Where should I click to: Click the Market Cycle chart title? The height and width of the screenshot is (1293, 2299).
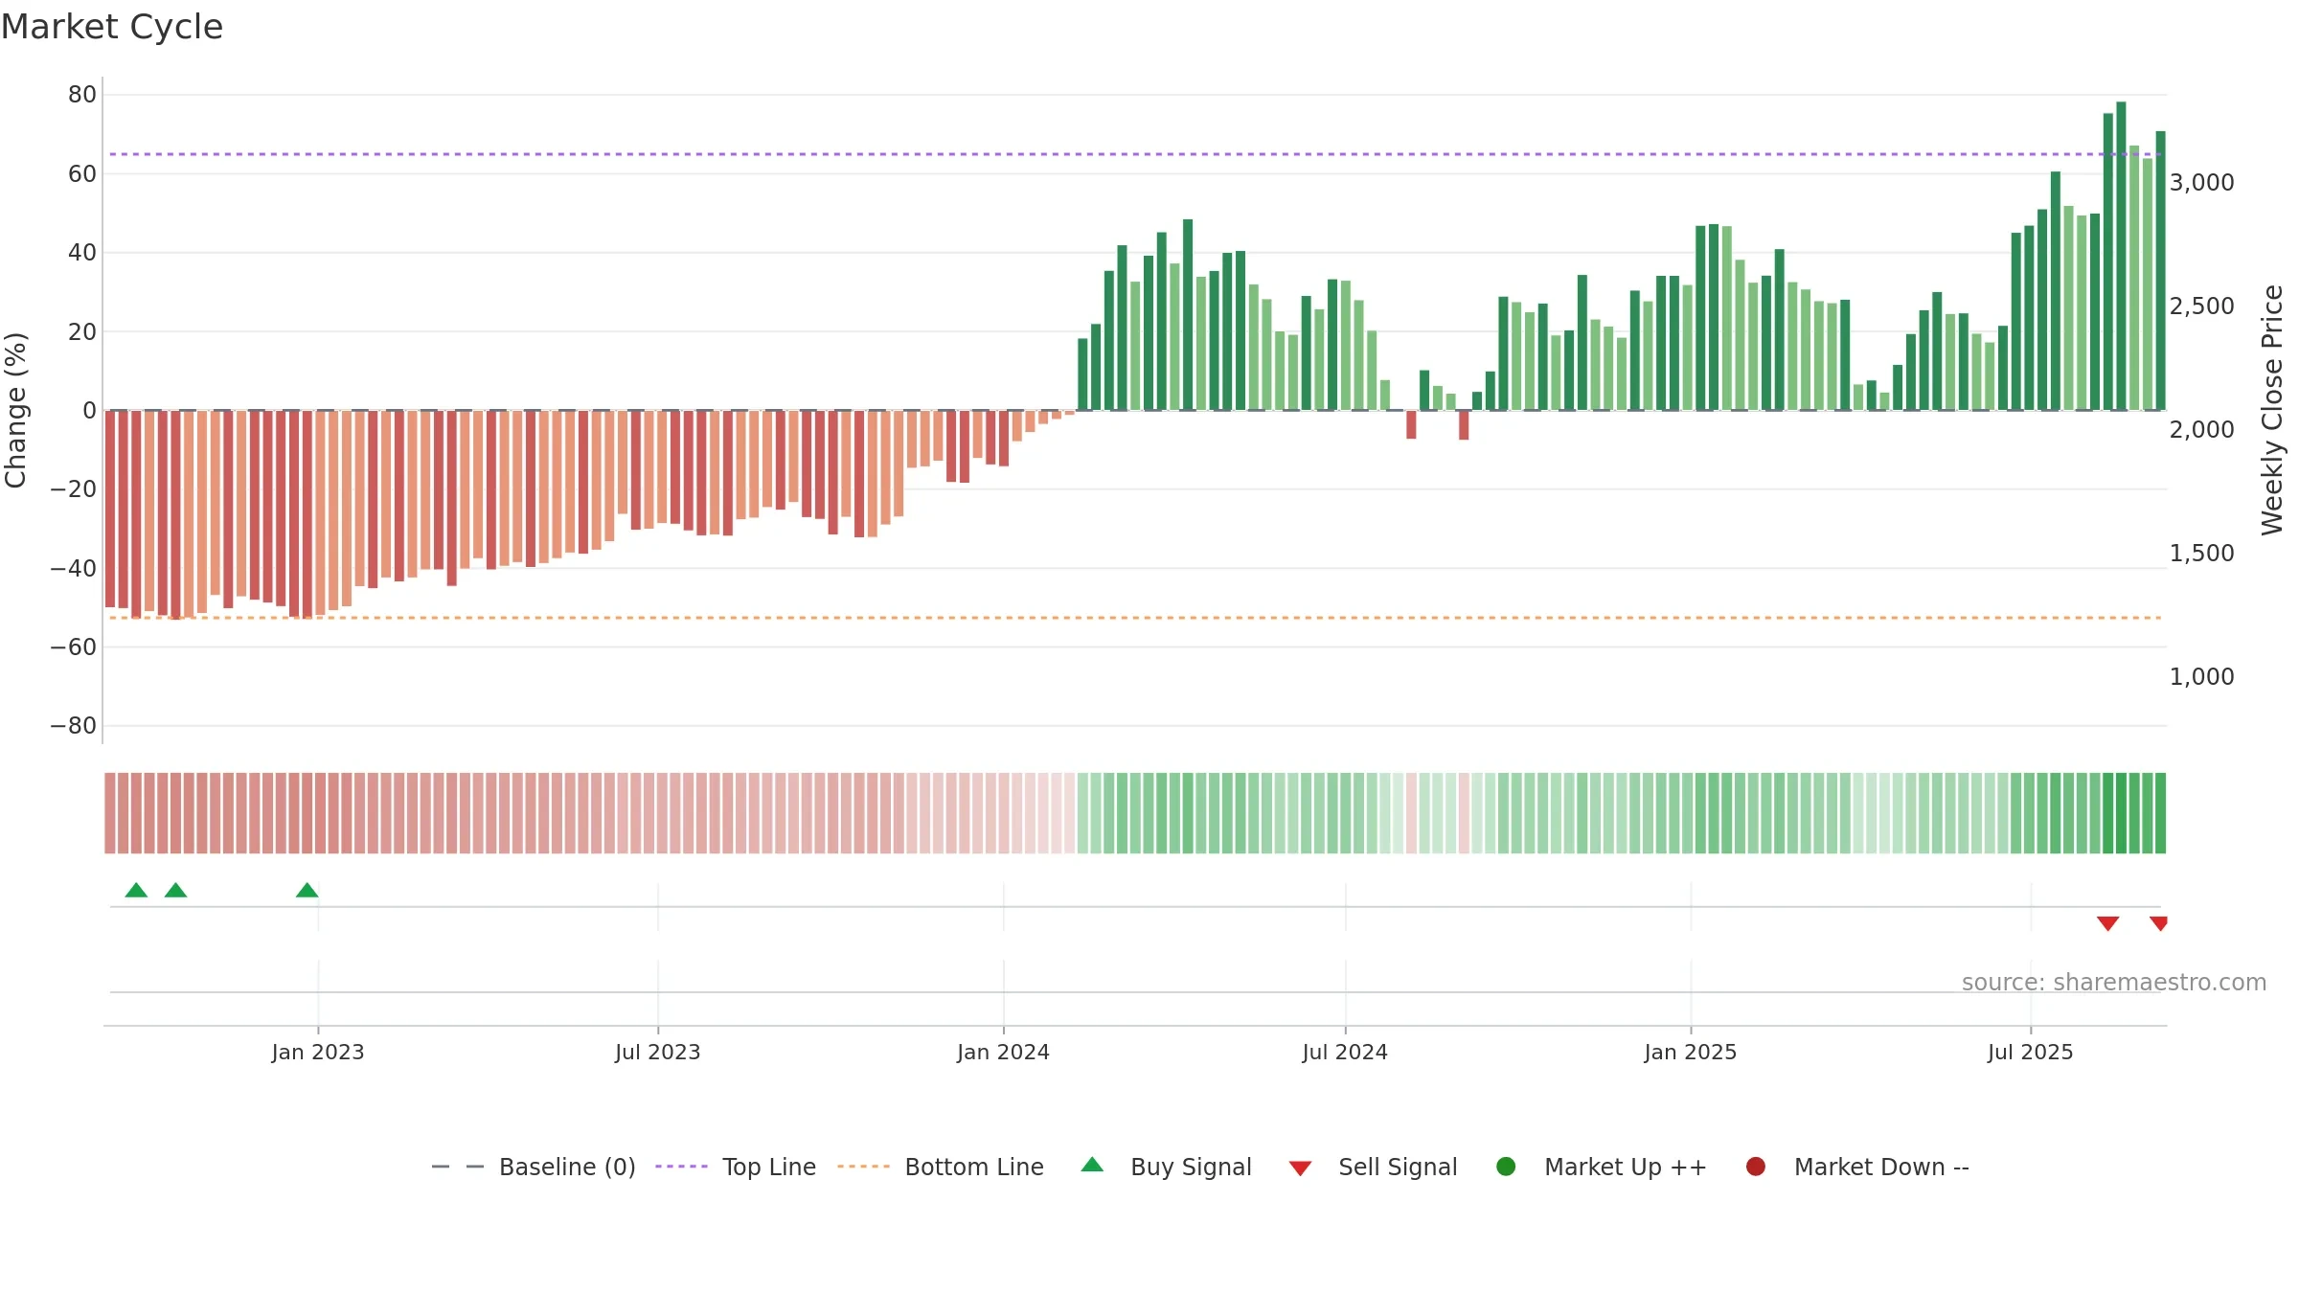coord(112,27)
